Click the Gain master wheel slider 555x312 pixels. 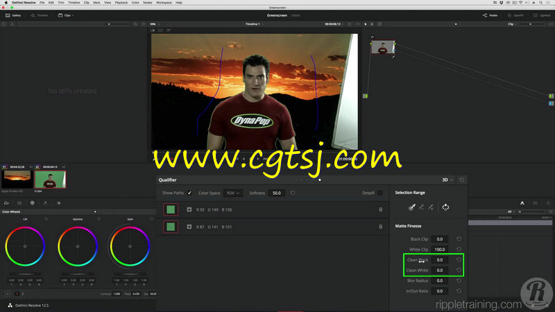tap(130, 274)
